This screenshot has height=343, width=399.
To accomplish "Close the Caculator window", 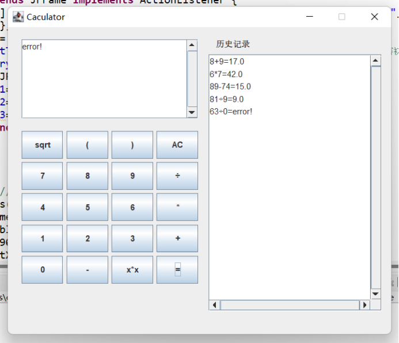I will [x=374, y=17].
